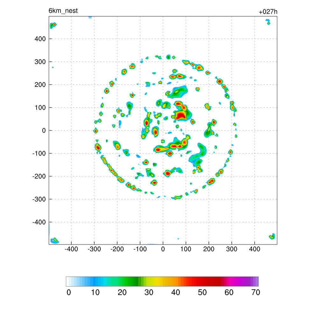This screenshot has height=326, width=326.
Task: Select the y-axis tick label -100
Action: click(39, 153)
